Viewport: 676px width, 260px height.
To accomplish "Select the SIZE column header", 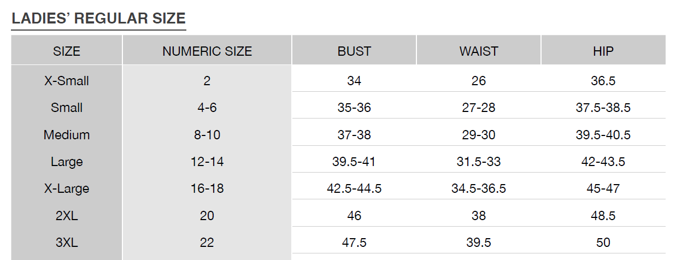I will click(67, 51).
